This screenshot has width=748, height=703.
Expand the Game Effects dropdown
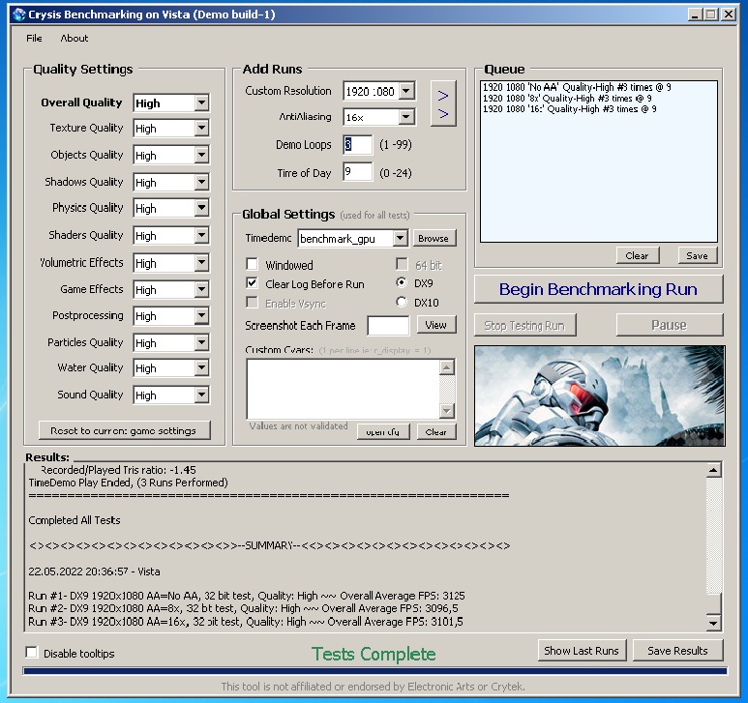click(x=202, y=289)
